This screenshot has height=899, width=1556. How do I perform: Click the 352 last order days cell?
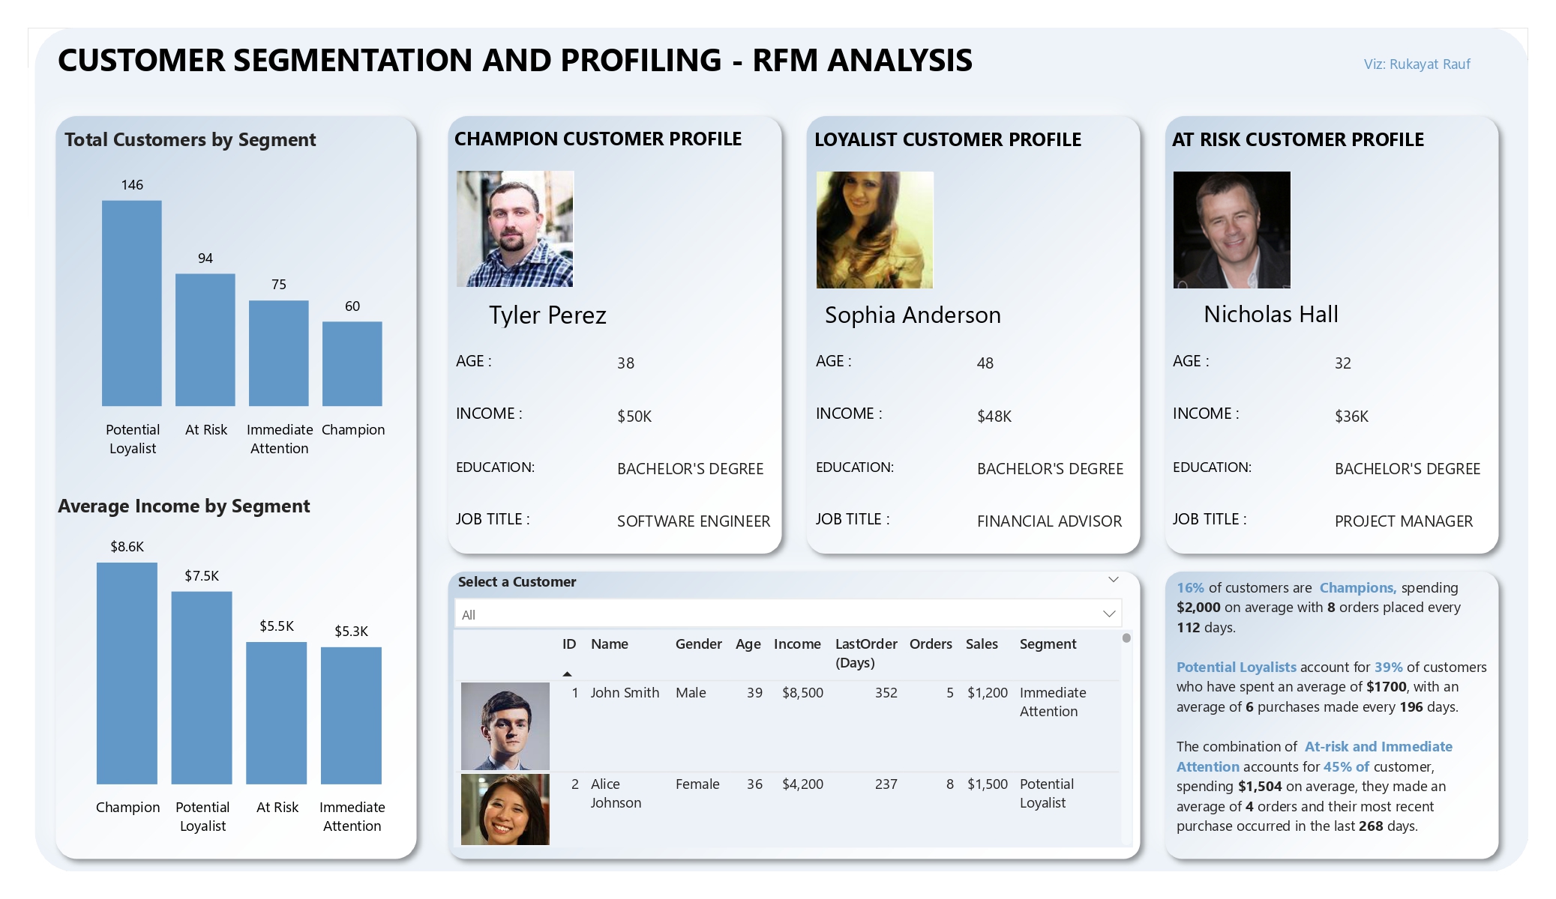[x=886, y=693]
